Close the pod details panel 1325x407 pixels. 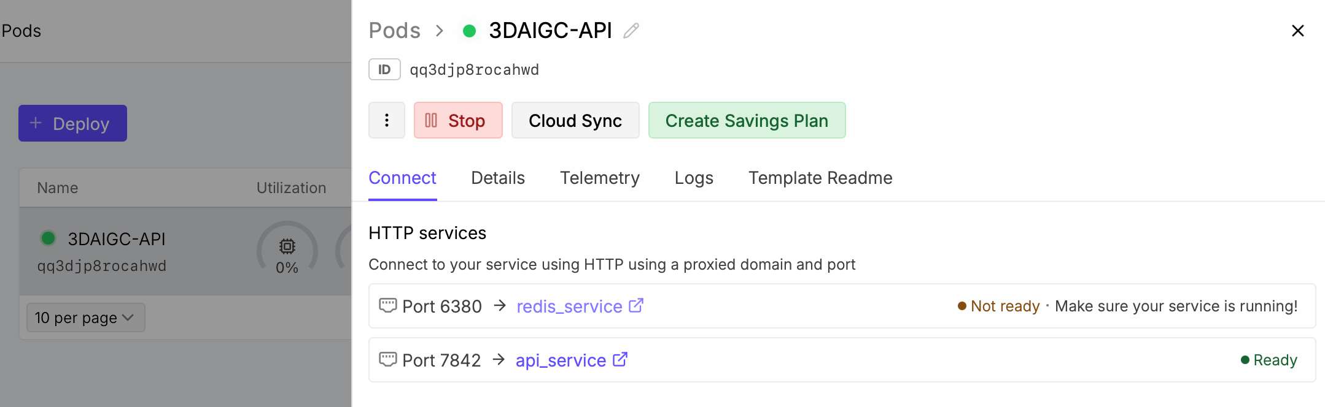tap(1297, 31)
